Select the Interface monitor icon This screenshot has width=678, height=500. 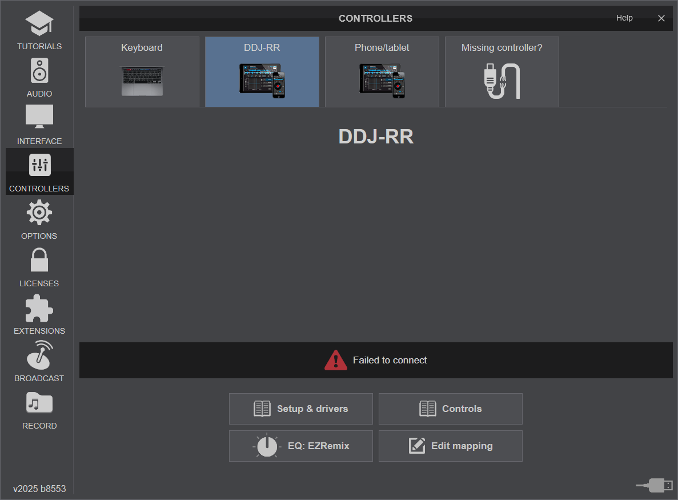pyautogui.click(x=39, y=118)
